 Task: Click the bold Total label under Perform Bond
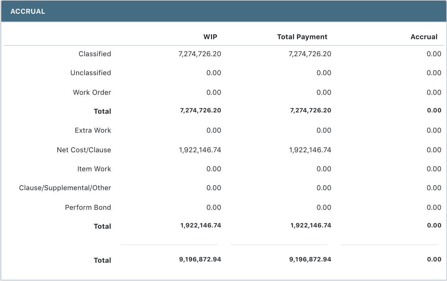pyautogui.click(x=102, y=226)
